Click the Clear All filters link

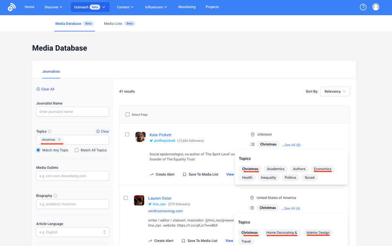click(45, 89)
